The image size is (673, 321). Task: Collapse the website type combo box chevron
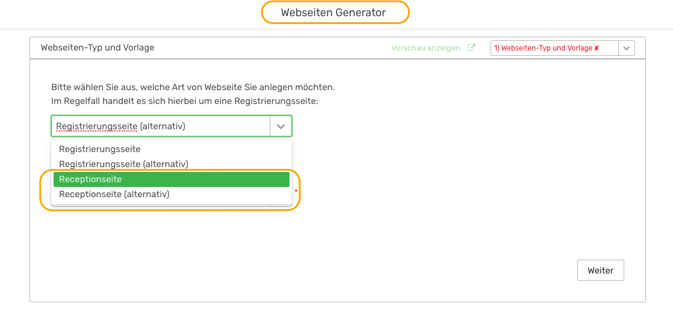[x=281, y=126]
